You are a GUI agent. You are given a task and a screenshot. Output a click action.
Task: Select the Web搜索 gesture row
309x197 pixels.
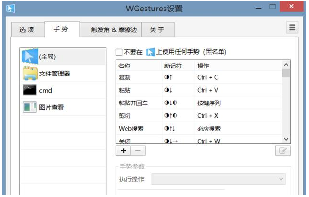click(199, 129)
